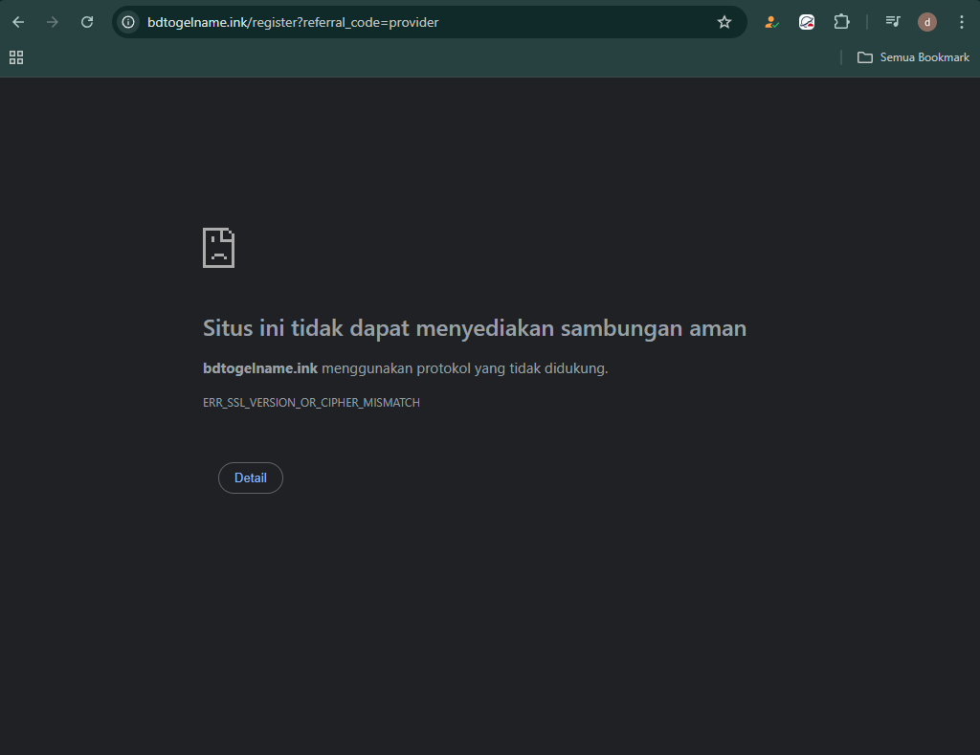The height and width of the screenshot is (755, 980).
Task: Select the ERR_SSL_VERSION_OR_CIPHER_MISMATCH error code
Action: tap(311, 403)
